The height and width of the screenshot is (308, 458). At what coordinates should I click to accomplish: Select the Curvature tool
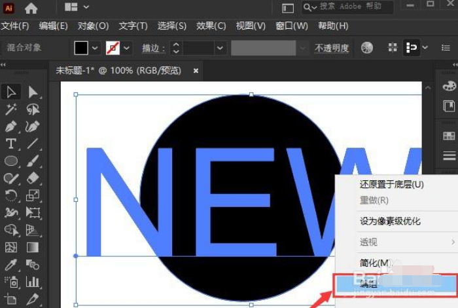pyautogui.click(x=33, y=126)
